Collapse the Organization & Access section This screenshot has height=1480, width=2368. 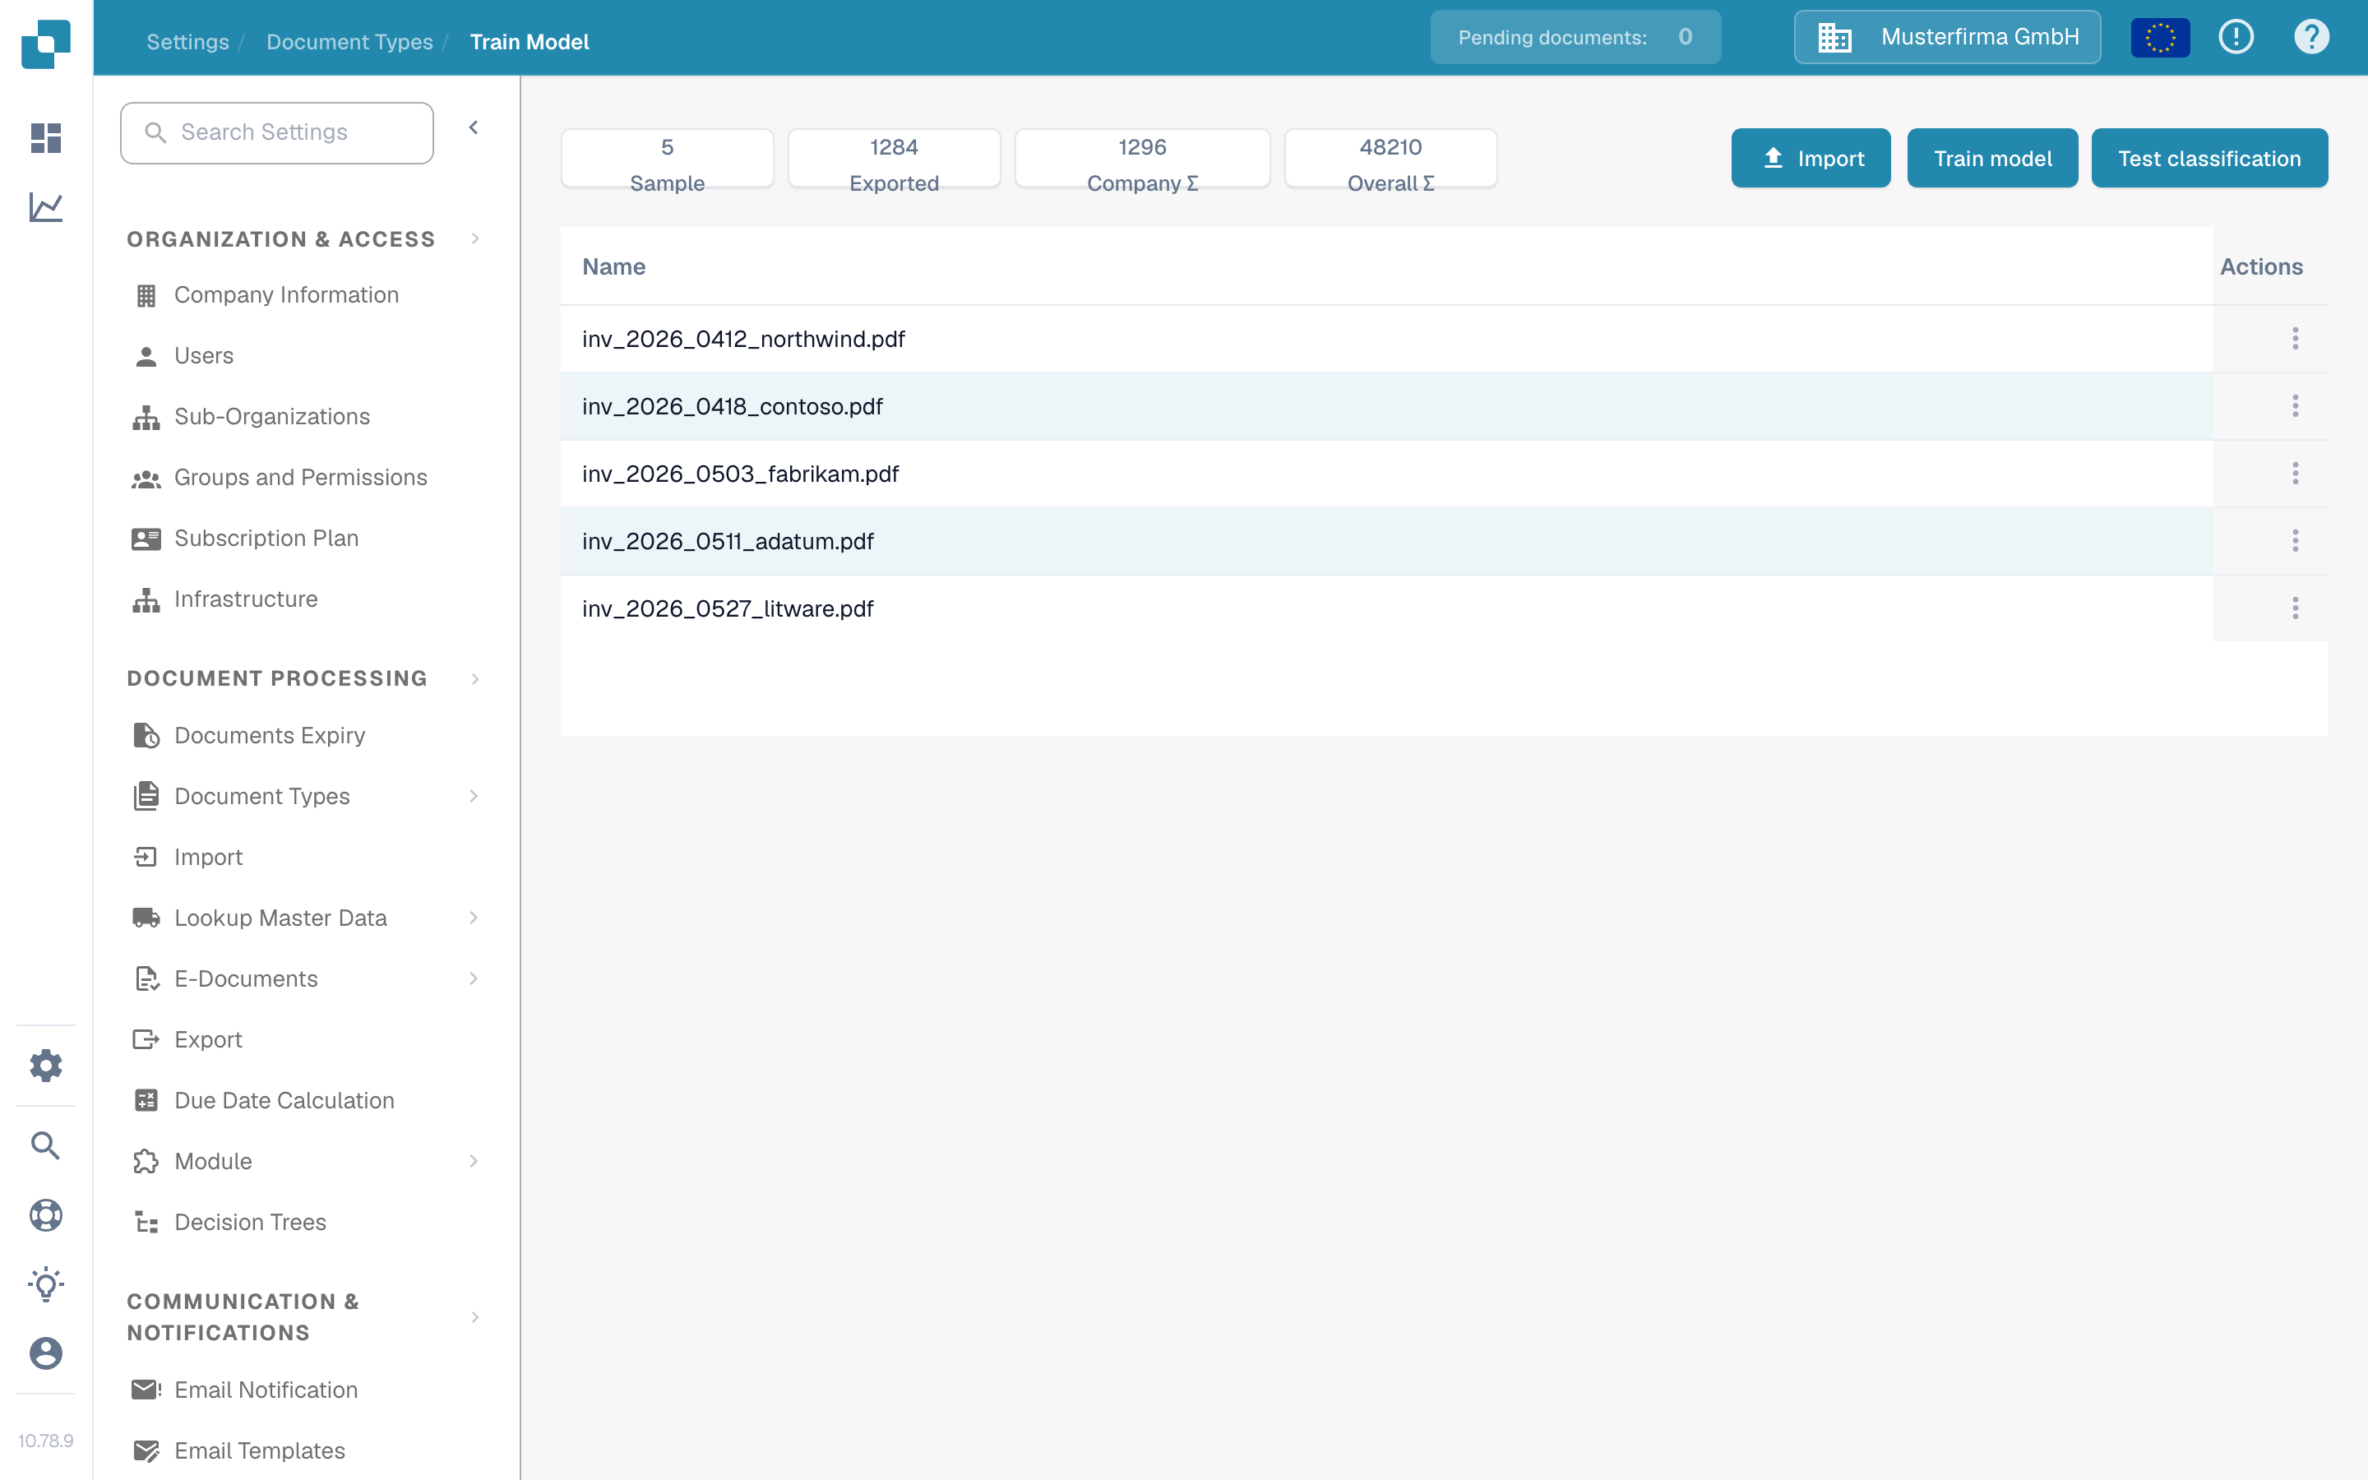pyautogui.click(x=475, y=238)
